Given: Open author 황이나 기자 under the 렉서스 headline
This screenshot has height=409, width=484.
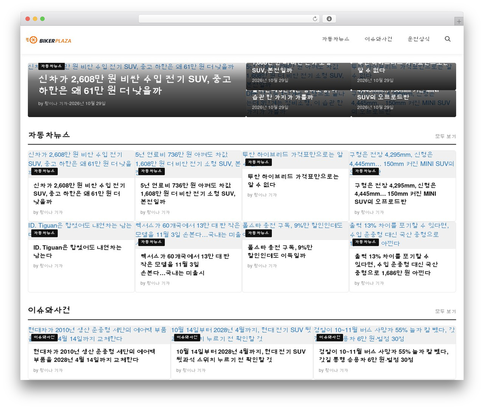Looking at the screenshot, I should point(158,283).
